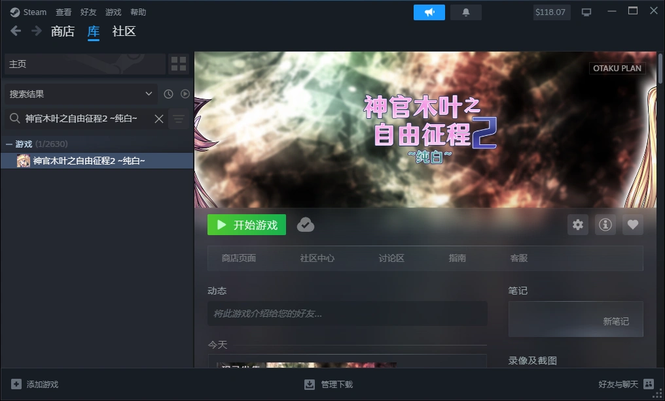Click the vertical scrollbar in game details
Image resolution: width=665 pixels, height=401 pixels.
pyautogui.click(x=660, y=69)
